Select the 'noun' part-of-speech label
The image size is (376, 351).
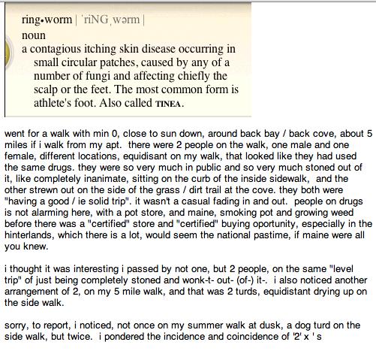tap(34, 35)
